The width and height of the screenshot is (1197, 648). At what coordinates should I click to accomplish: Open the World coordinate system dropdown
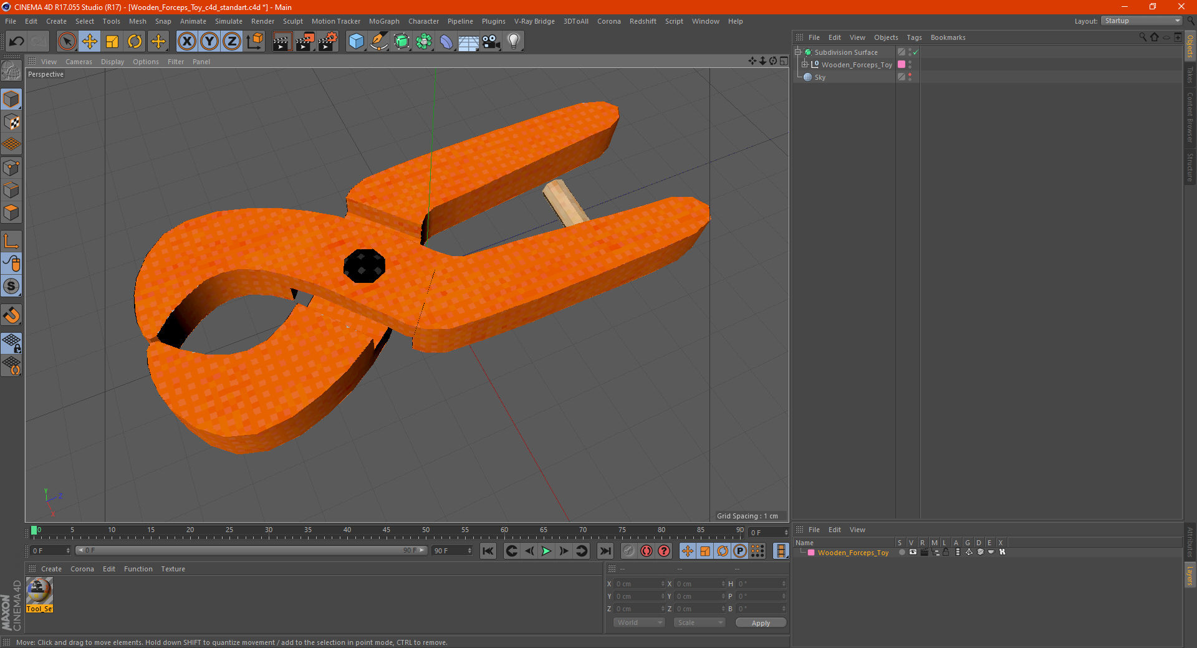click(x=639, y=622)
